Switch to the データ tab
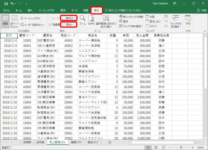 coord(74,10)
